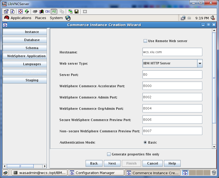Viewport: 219px width, 178px height.
Task: Open VNC connection options icon
Action: pyautogui.click(x=6, y=12)
